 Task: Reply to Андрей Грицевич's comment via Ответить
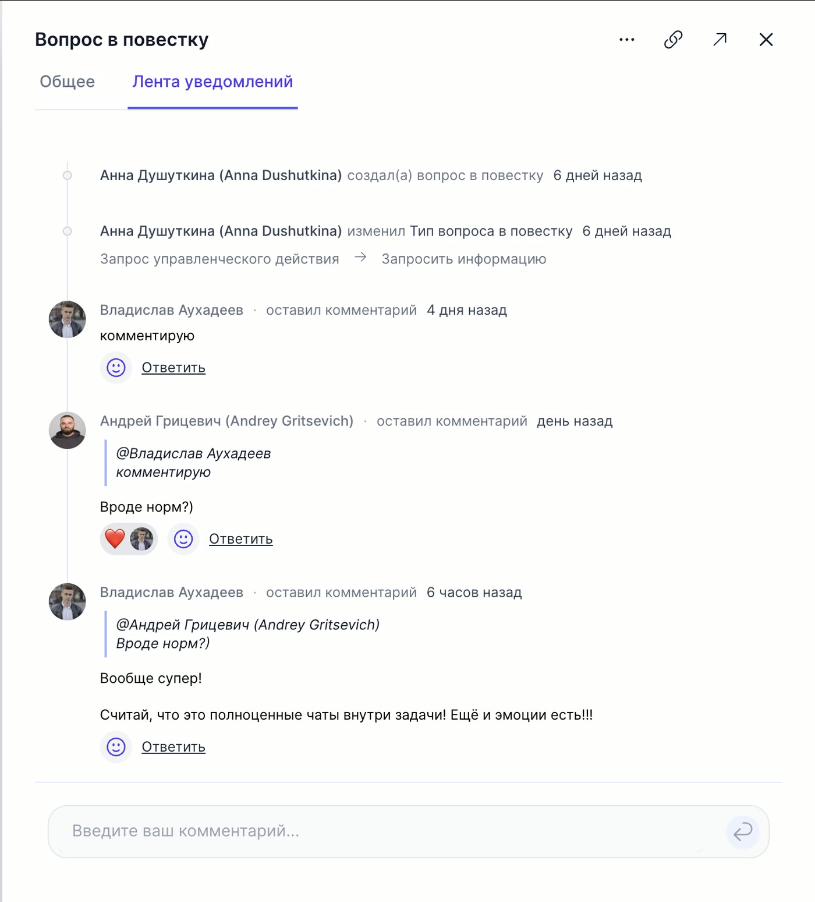[240, 539]
